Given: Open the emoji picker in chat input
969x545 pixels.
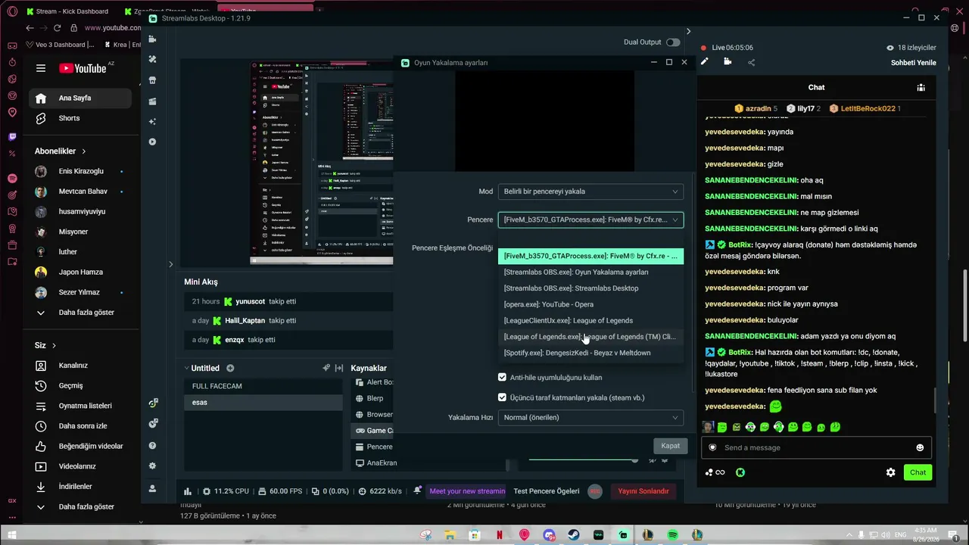Looking at the screenshot, I should tap(920, 447).
